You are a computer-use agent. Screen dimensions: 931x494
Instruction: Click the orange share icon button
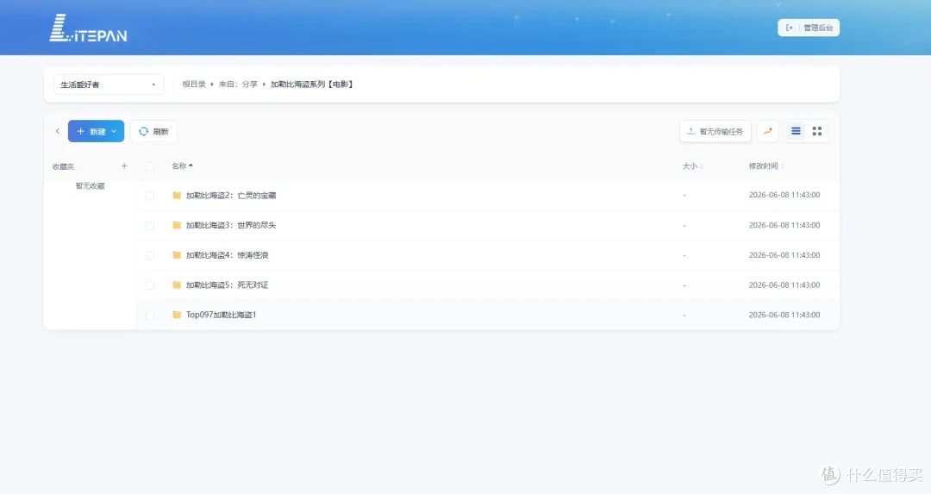(x=768, y=131)
